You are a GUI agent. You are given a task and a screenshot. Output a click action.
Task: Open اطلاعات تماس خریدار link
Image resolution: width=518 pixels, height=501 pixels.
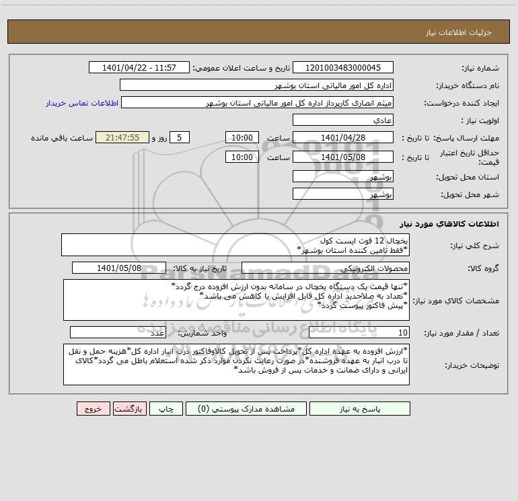[82, 103]
